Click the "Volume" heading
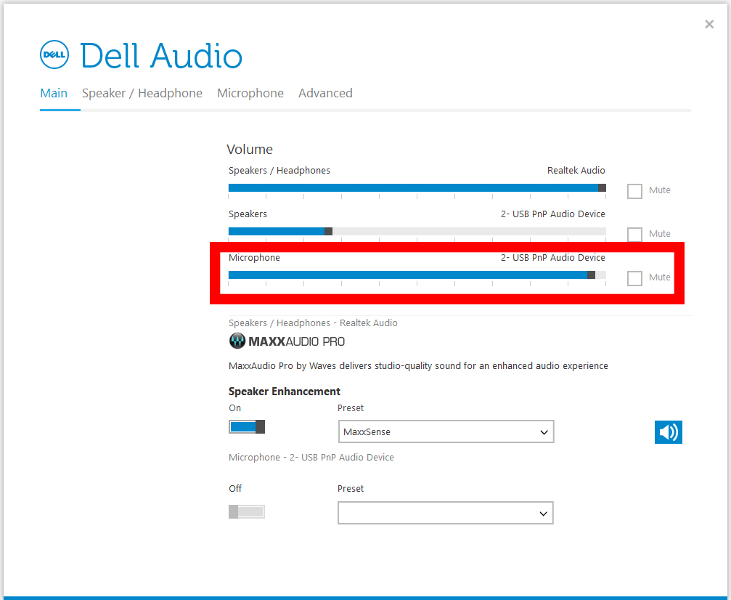 [250, 150]
